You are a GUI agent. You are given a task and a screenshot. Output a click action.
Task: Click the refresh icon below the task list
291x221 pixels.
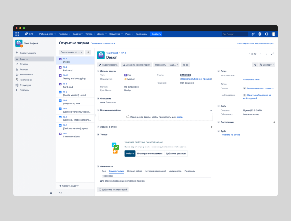click(60, 192)
